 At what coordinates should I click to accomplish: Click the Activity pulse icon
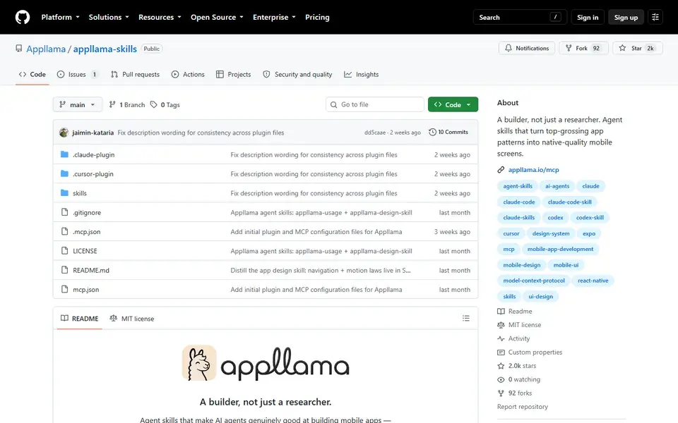point(501,338)
